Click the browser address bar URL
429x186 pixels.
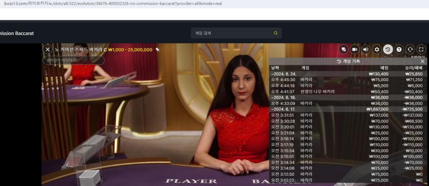(113, 4)
